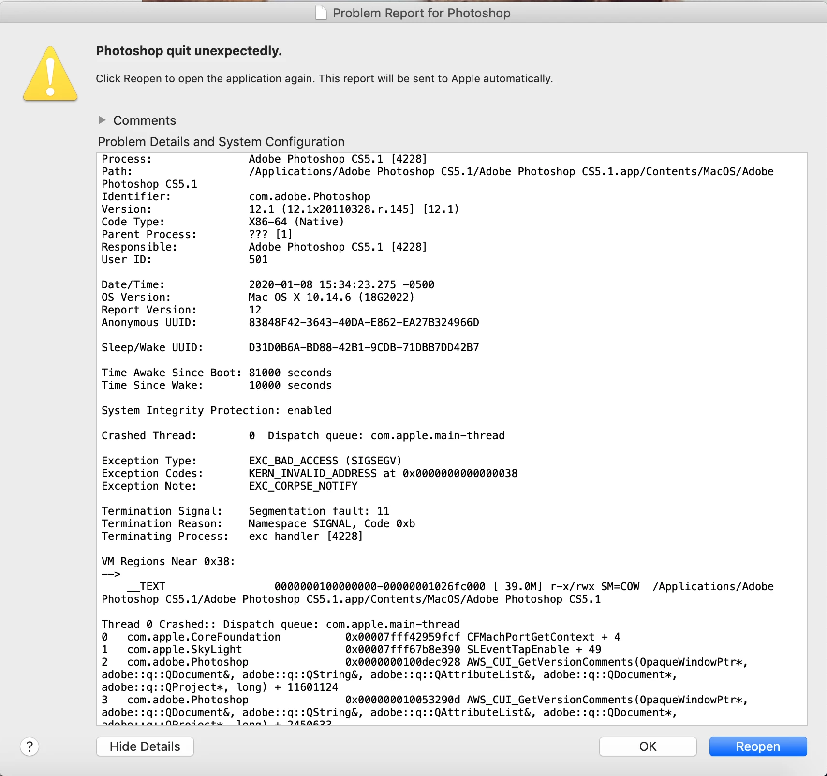This screenshot has width=827, height=776.
Task: Click the yellow warning alert icon
Action: tap(50, 74)
